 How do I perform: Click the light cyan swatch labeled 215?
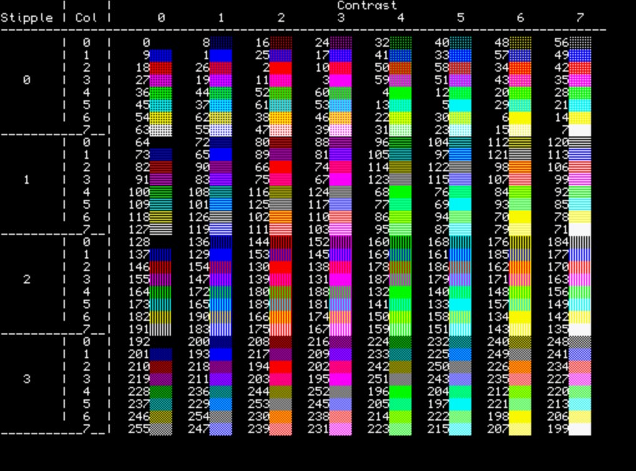pyautogui.click(x=460, y=429)
